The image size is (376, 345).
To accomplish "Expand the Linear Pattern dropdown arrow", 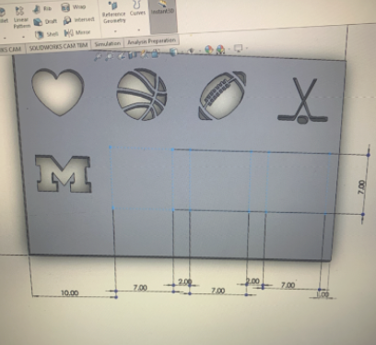I will (x=24, y=37).
